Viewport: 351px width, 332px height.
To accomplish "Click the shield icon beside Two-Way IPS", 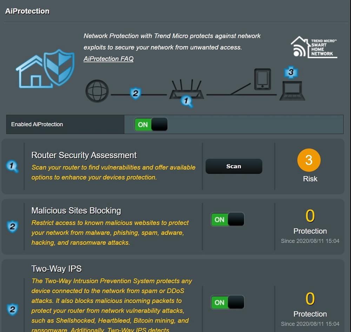I will coord(12,309).
